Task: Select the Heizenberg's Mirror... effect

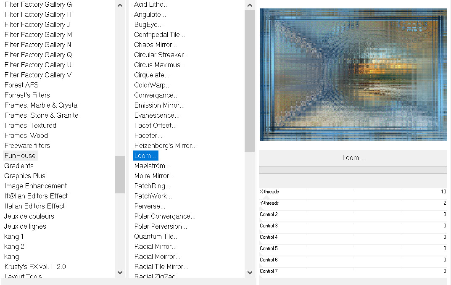Action: pyautogui.click(x=165, y=145)
